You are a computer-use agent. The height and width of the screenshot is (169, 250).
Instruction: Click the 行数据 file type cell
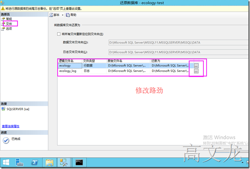coord(94,65)
